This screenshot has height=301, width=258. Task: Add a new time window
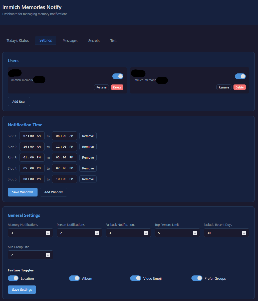pos(54,192)
